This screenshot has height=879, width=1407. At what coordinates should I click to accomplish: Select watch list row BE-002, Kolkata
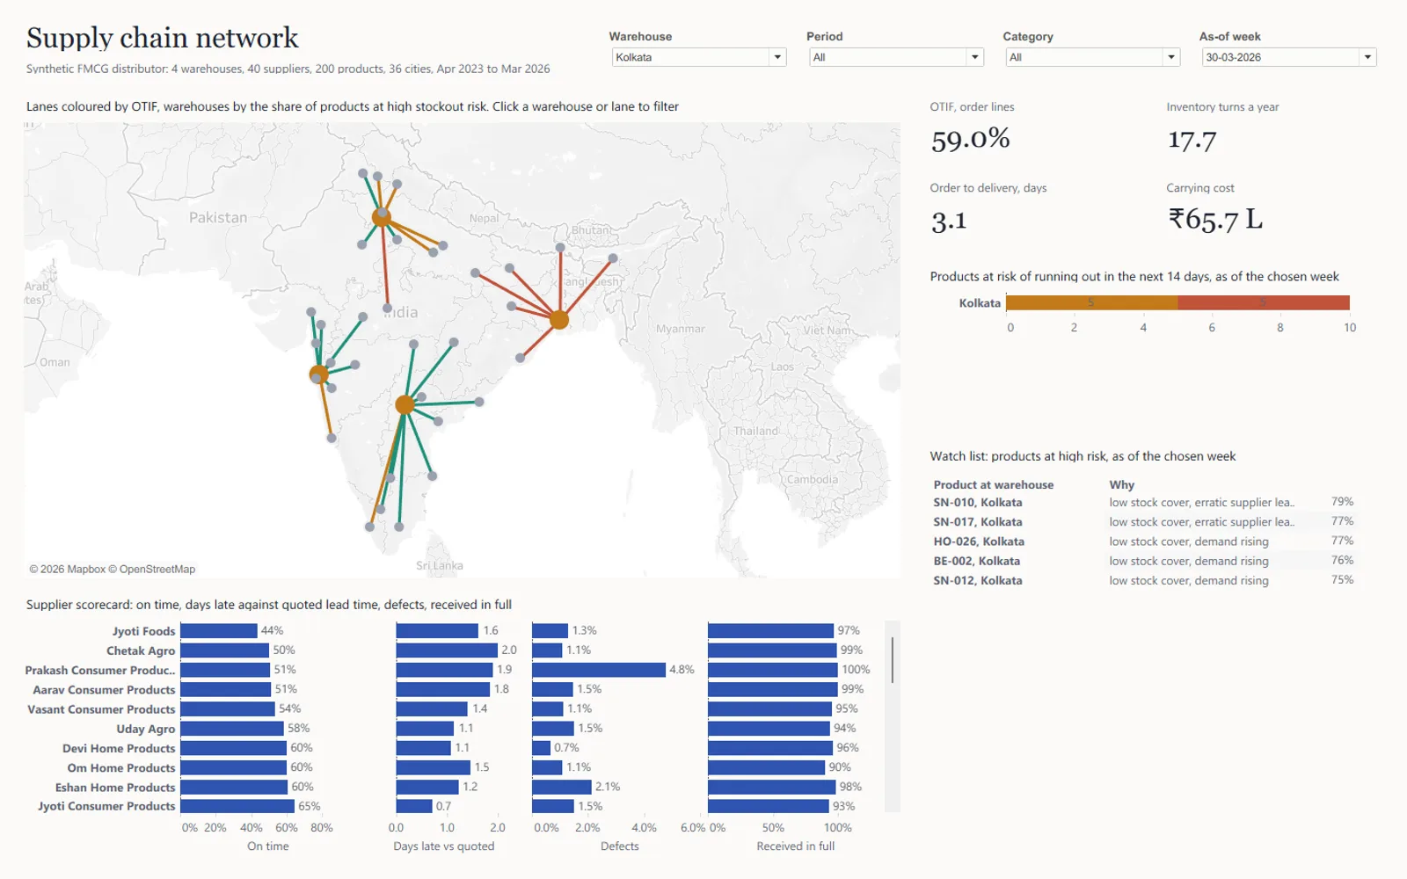tap(1143, 561)
